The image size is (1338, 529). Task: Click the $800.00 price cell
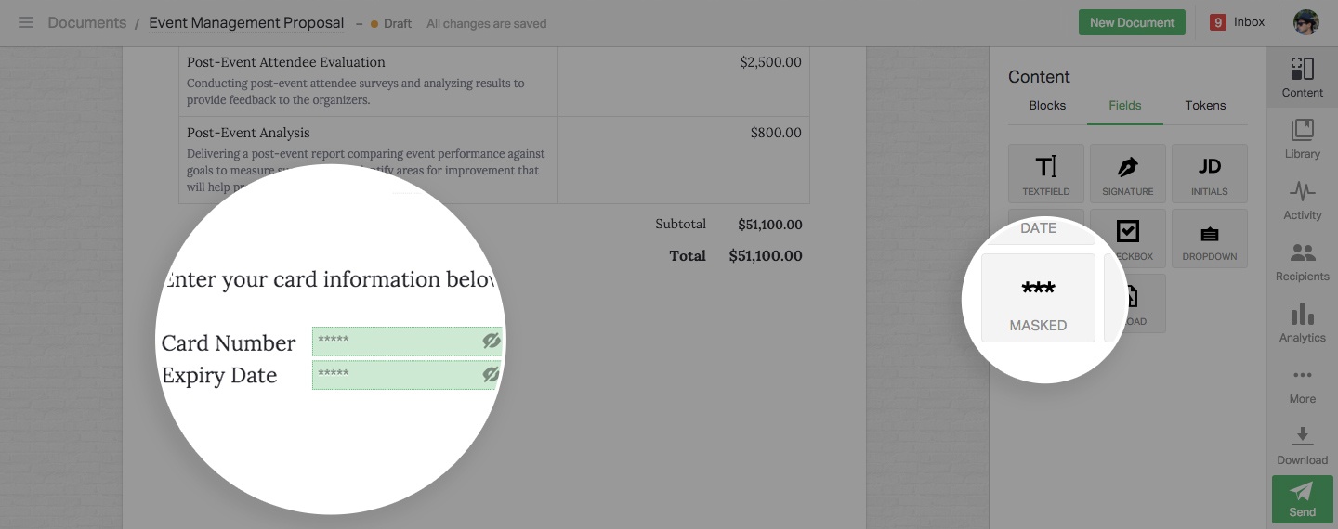[x=776, y=133]
